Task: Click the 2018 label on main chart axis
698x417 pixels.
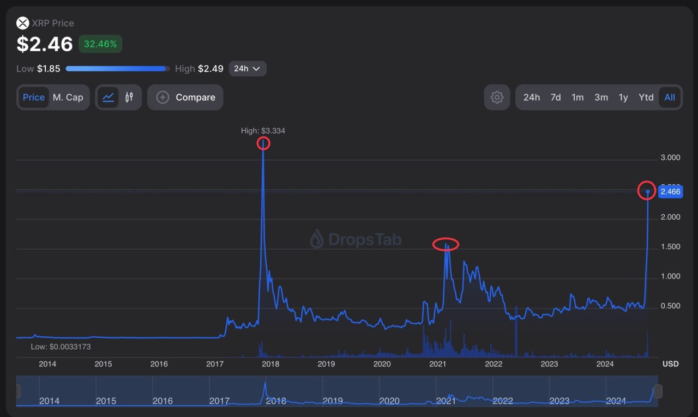Action: [x=270, y=364]
